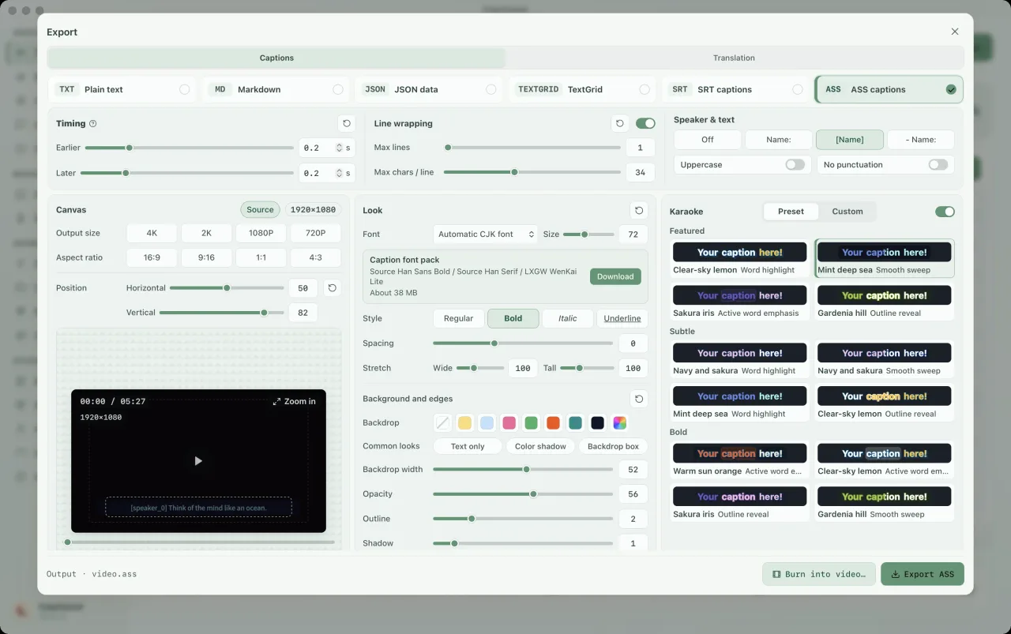
Task: Enable the No punctuation switch
Action: tap(938, 164)
